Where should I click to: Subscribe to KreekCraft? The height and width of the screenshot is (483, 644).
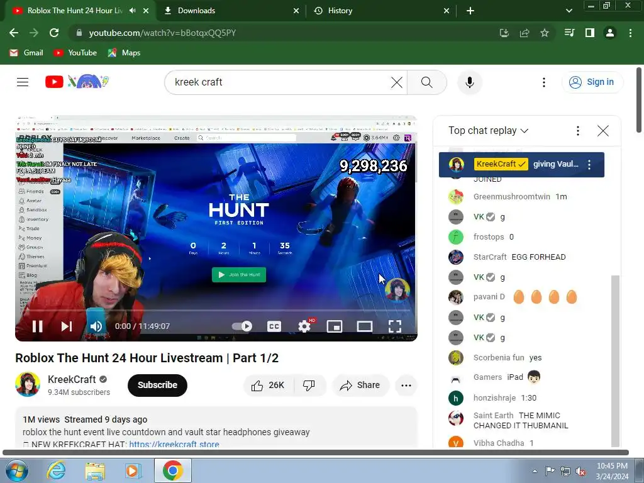(157, 386)
